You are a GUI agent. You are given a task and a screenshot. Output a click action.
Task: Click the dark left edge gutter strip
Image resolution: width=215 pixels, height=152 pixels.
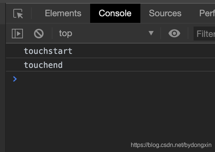click(x=3, y=88)
